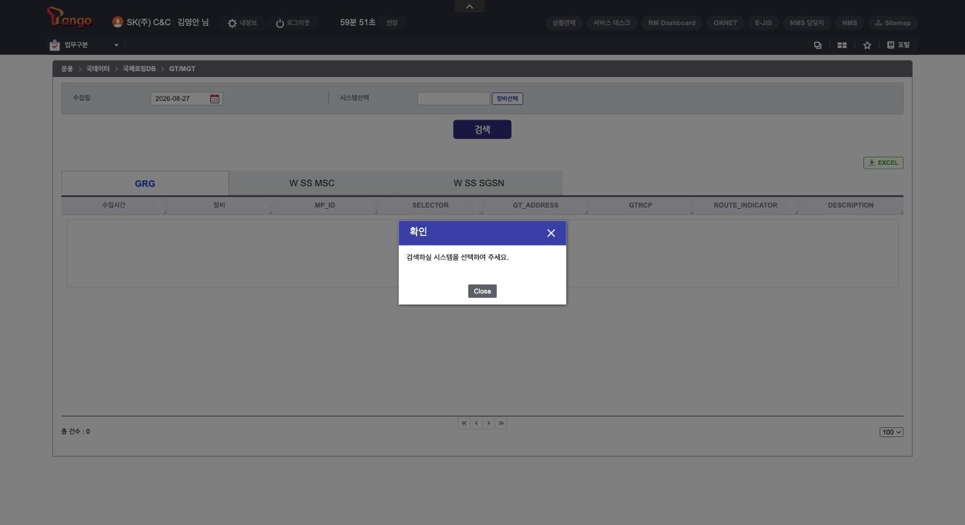Open E-JIS from the top menu
The height and width of the screenshot is (525, 965).
[763, 23]
